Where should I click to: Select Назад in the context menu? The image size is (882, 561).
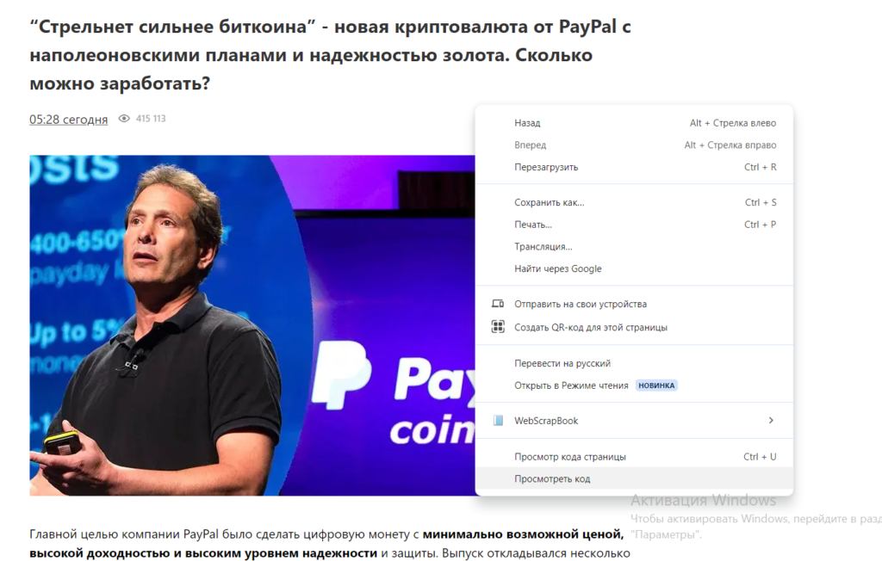(x=634, y=123)
